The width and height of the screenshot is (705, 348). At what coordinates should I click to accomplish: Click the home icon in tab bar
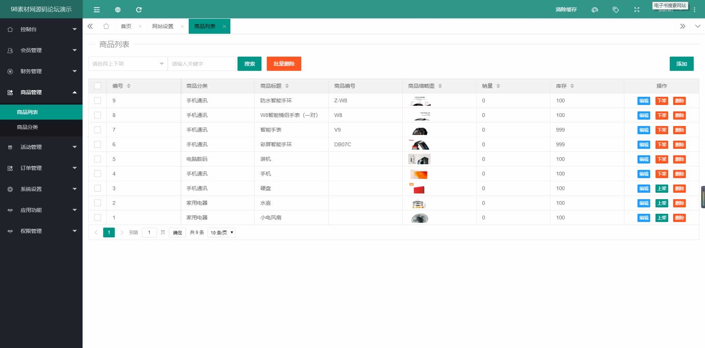[x=106, y=26]
